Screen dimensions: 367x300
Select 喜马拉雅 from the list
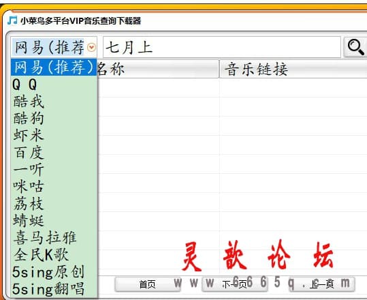coord(54,237)
